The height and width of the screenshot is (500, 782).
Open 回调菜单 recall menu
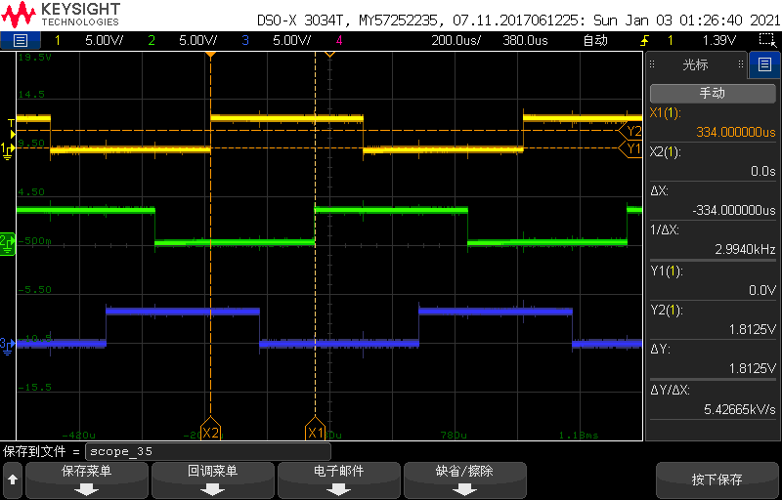(x=213, y=480)
